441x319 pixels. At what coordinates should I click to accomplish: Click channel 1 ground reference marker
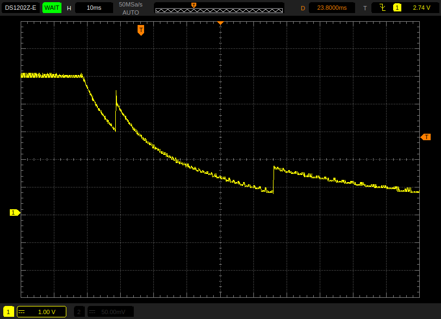tap(15, 212)
